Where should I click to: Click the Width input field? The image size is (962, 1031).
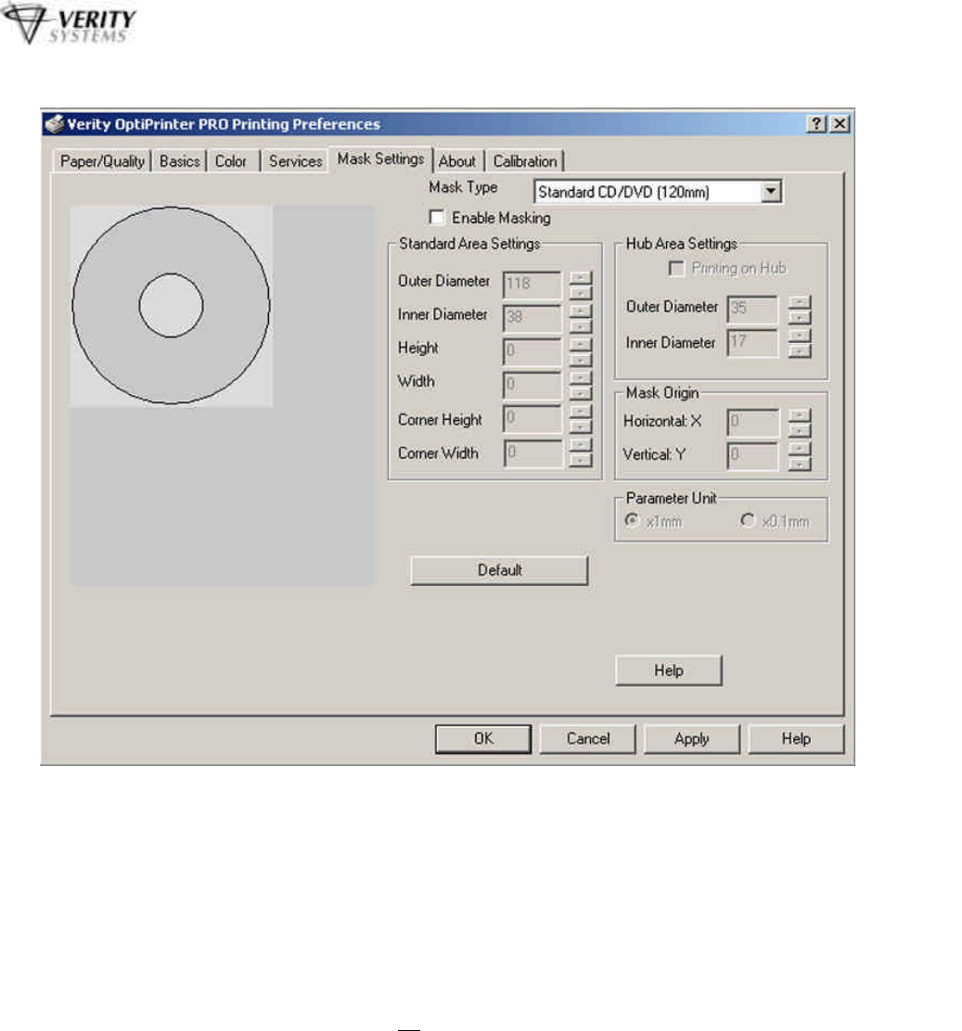(532, 386)
